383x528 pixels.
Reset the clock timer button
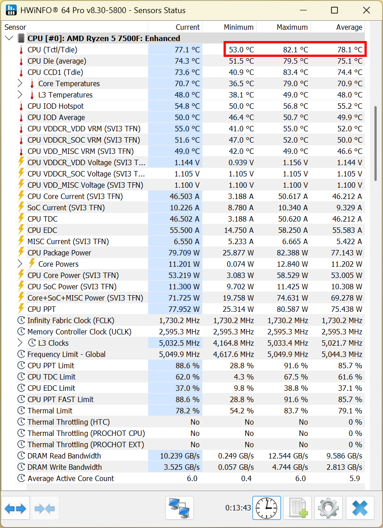tap(266, 508)
